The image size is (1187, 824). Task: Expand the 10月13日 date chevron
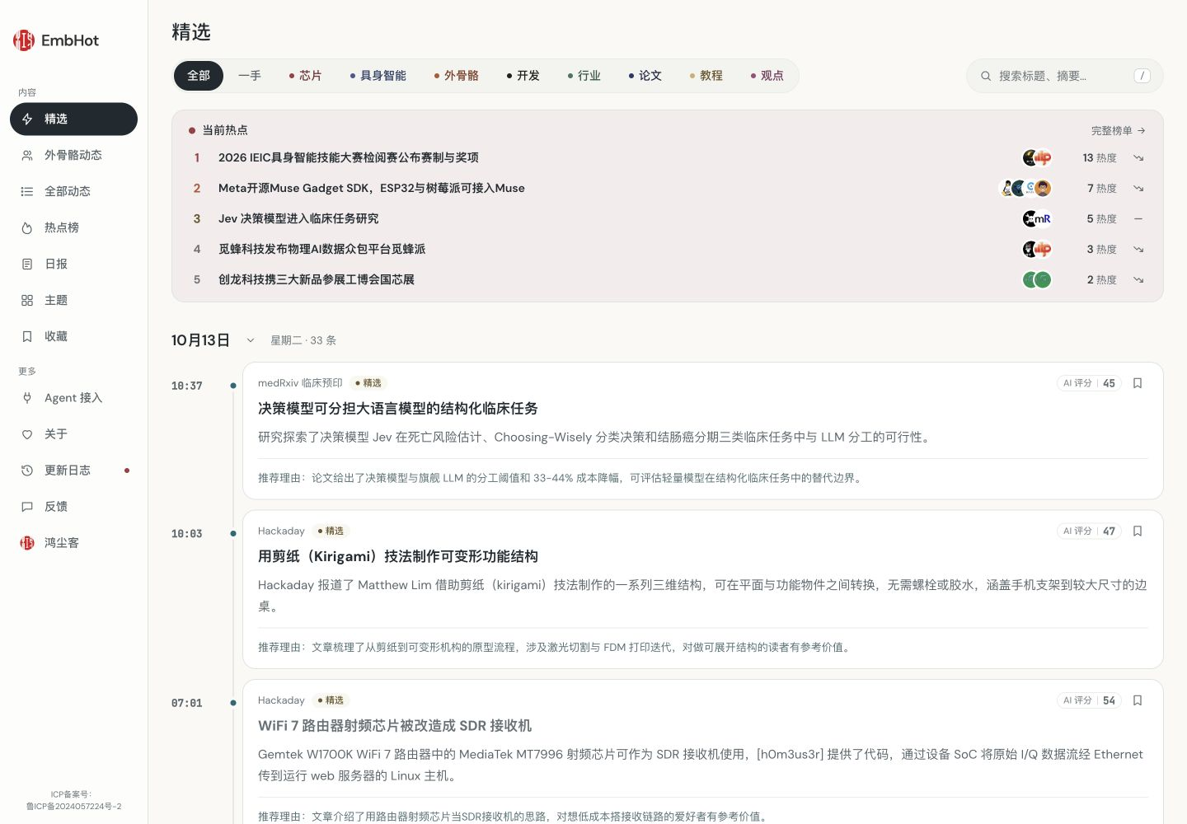251,340
